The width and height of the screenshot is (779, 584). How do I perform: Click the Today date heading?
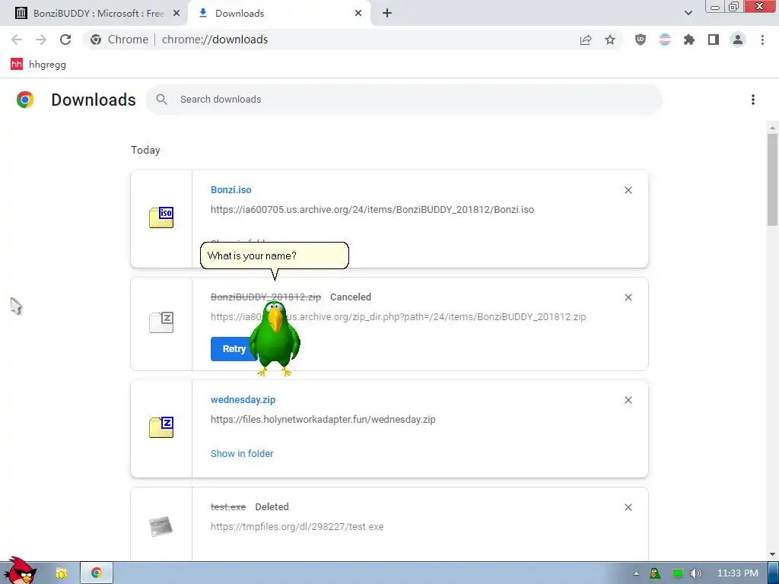(x=145, y=150)
